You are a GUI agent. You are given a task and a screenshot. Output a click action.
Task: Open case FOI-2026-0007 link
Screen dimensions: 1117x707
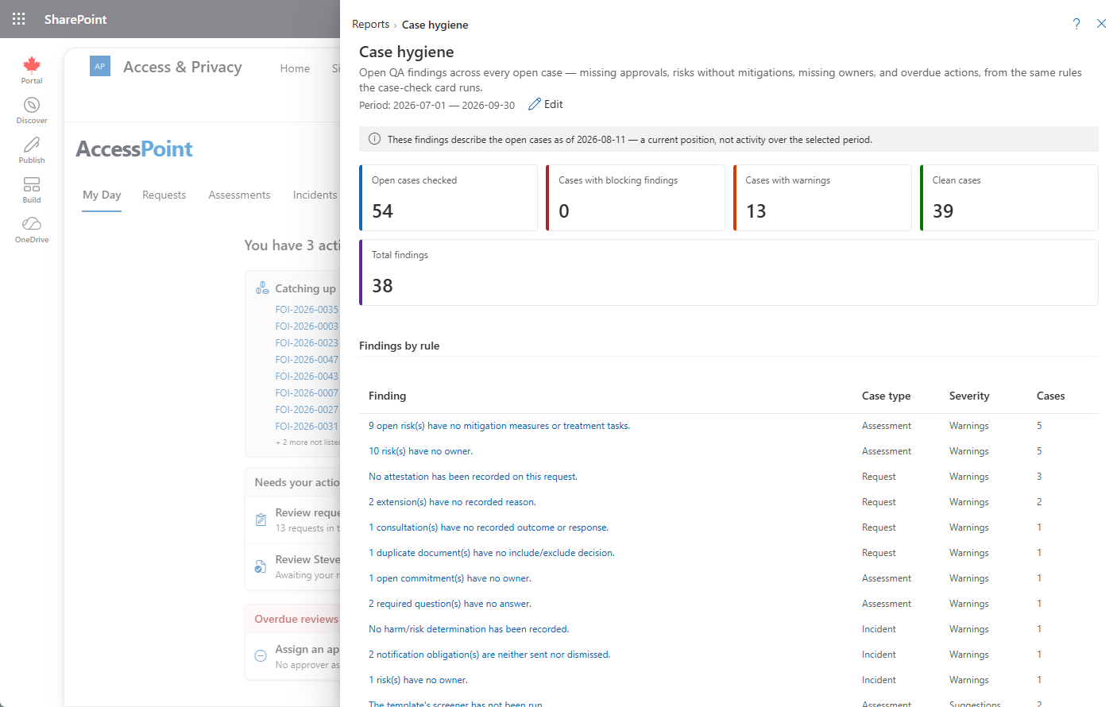pyautogui.click(x=307, y=393)
